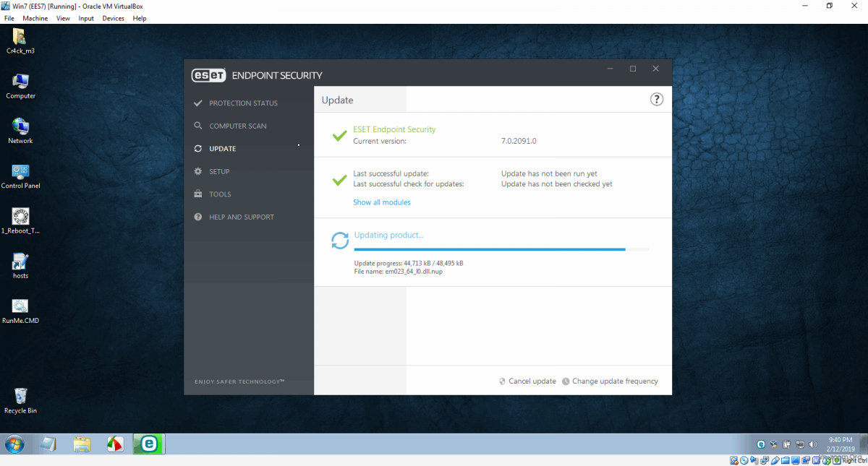The width and height of the screenshot is (868, 466).
Task: Click the help question mark icon
Action: pyautogui.click(x=656, y=100)
